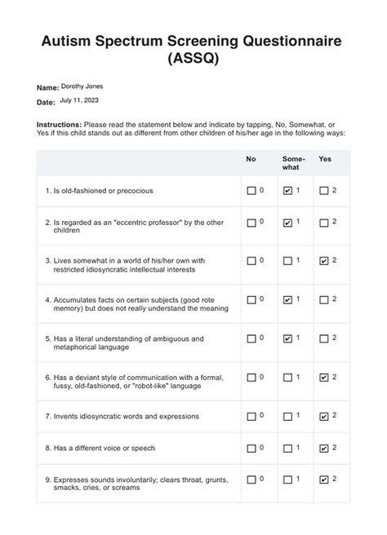Click the Date field showing July 11, 2023
Screen dimensions: 387x535
point(79,100)
